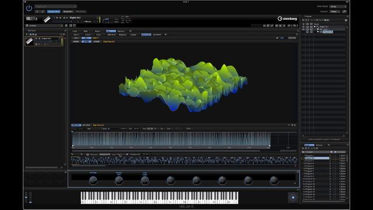Toggle visibility of the Digital Girl program in tree
The height and width of the screenshot is (210, 373).
click(x=303, y=27)
